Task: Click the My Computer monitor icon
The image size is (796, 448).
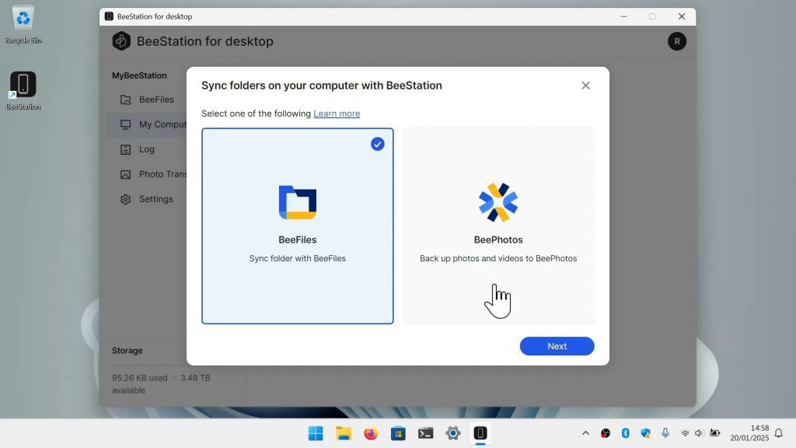Action: coord(125,124)
